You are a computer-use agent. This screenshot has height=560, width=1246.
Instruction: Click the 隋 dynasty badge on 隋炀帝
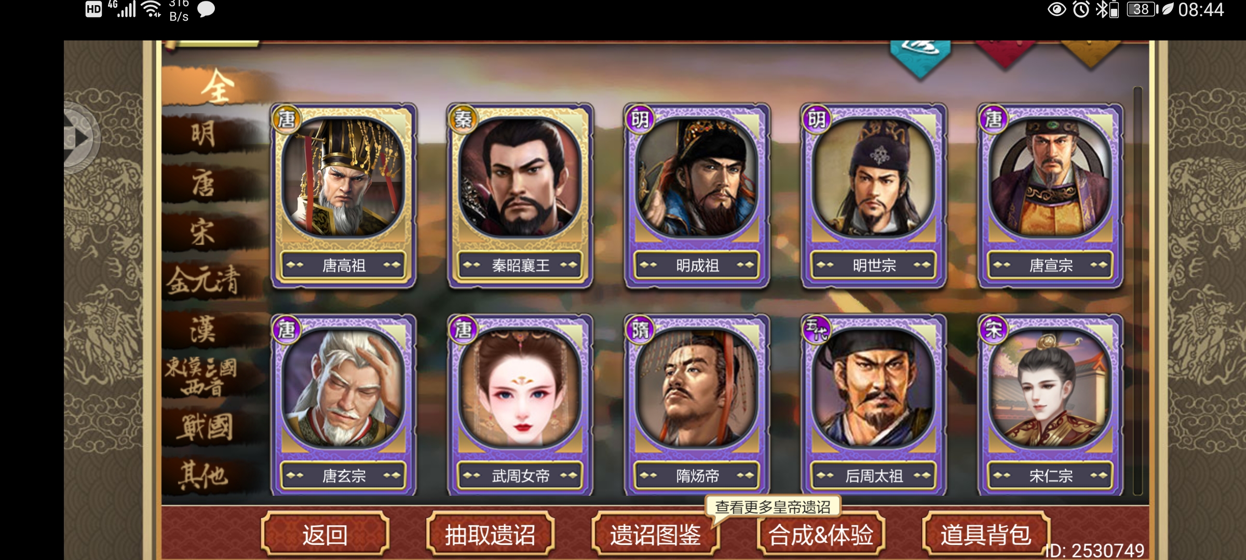640,329
